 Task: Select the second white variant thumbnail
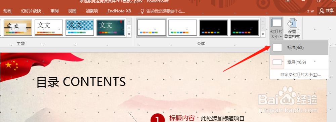coord(182,28)
